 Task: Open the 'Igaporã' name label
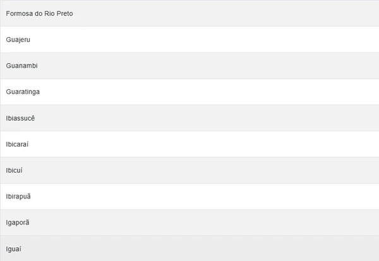pyautogui.click(x=18, y=222)
